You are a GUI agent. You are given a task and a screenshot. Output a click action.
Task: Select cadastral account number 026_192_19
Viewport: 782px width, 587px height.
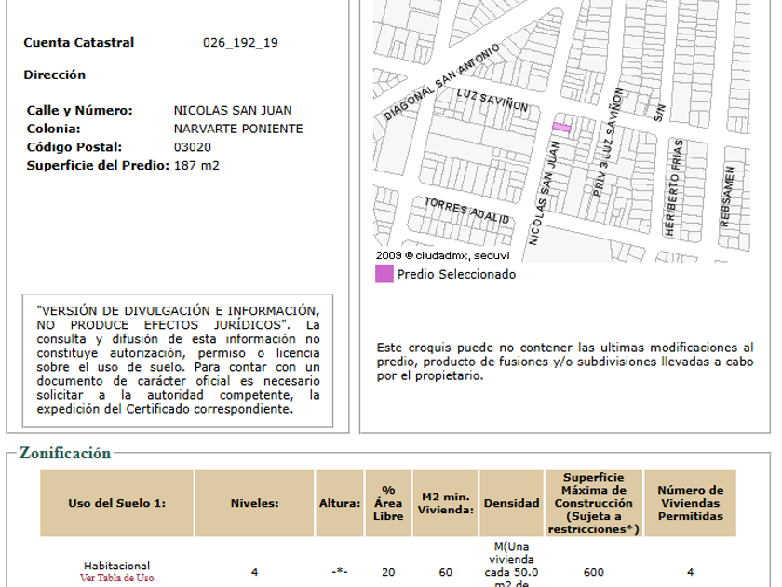click(x=240, y=43)
